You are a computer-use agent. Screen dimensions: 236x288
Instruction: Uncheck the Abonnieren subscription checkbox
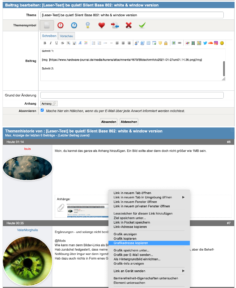(x=42, y=110)
